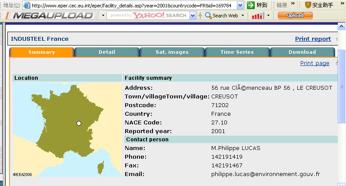Open the signal bars dropdown arrow
Viewport: 346px width, 186px height.
268,16
